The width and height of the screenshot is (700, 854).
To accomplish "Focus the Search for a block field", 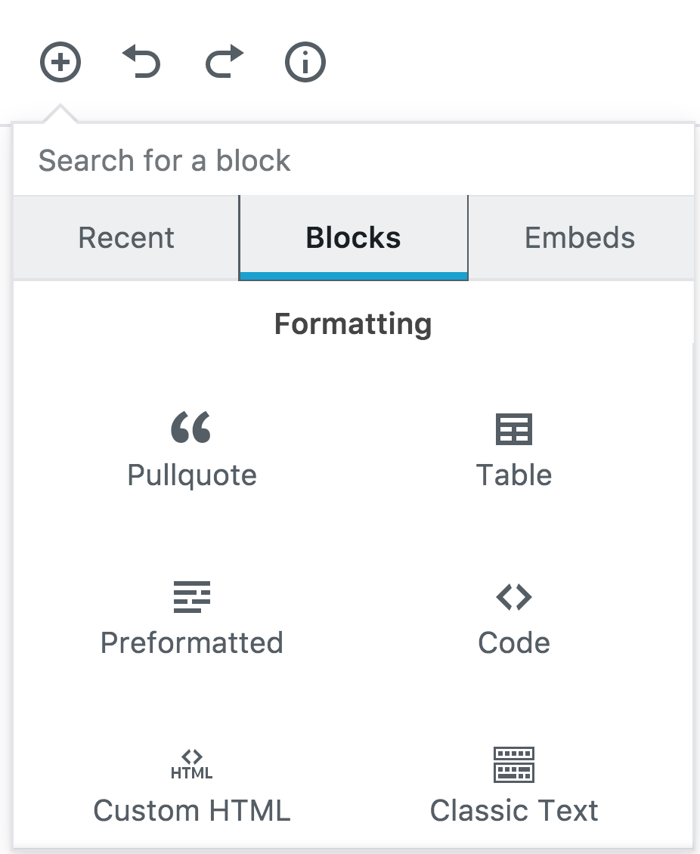I will (353, 160).
